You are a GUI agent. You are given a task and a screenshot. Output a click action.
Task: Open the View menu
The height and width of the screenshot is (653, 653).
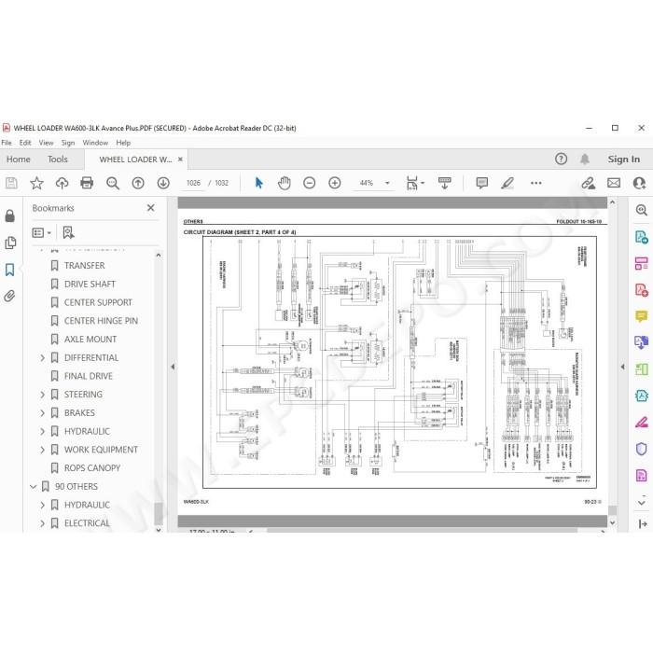(x=47, y=143)
